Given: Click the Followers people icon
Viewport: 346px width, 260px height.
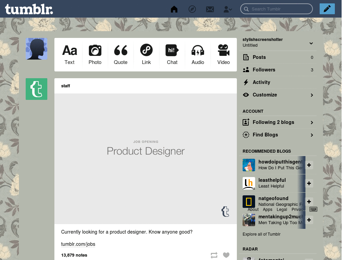Looking at the screenshot, I should point(246,70).
